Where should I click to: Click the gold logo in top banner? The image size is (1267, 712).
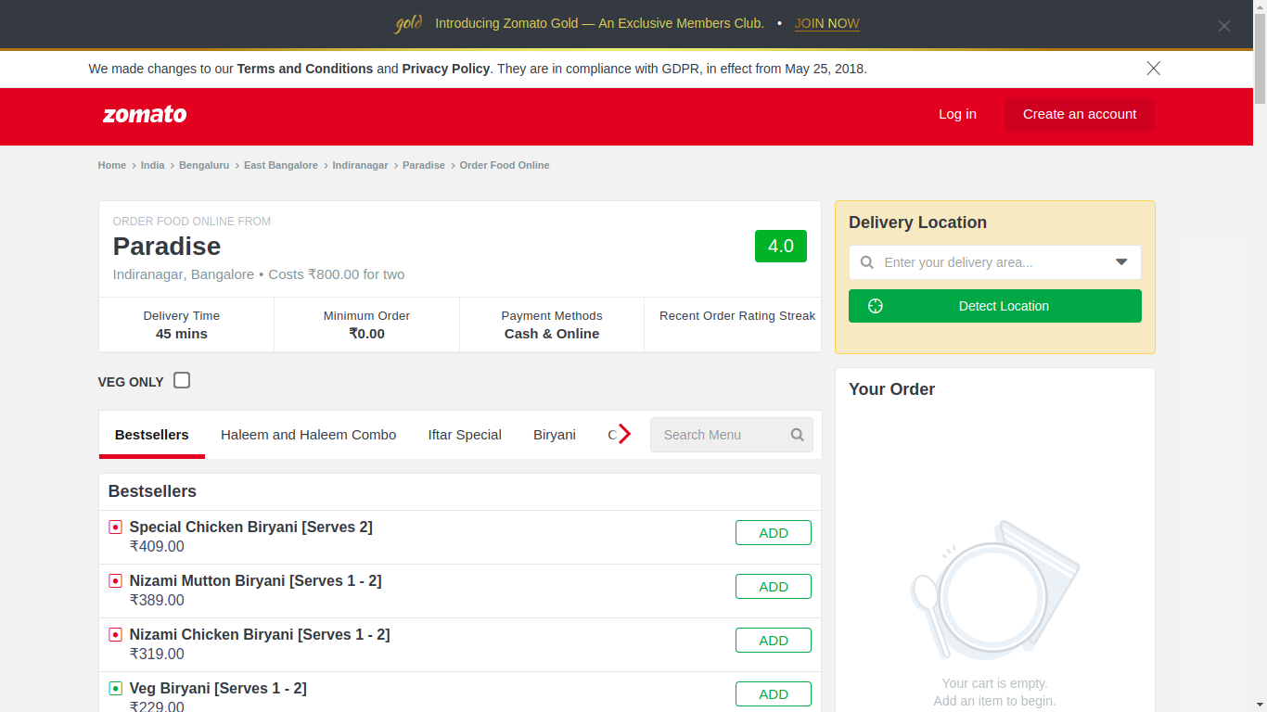point(409,24)
